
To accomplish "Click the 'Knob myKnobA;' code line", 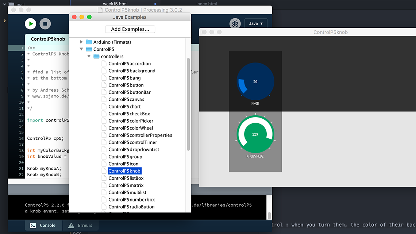I will click(x=44, y=168).
